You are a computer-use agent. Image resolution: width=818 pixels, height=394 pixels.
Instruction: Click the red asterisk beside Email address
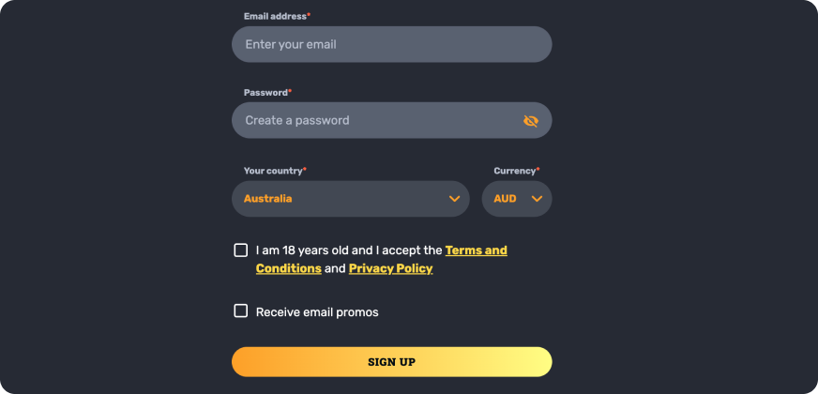point(309,16)
